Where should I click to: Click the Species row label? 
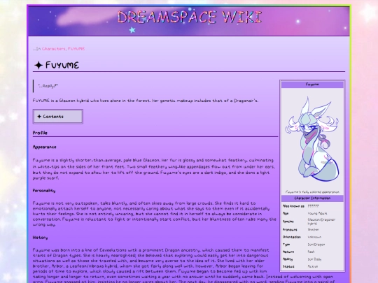(x=288, y=222)
